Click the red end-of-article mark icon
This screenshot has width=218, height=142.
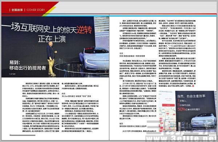point(193,86)
